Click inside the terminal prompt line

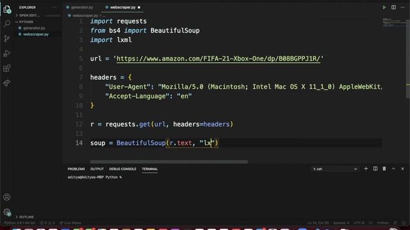point(95,178)
